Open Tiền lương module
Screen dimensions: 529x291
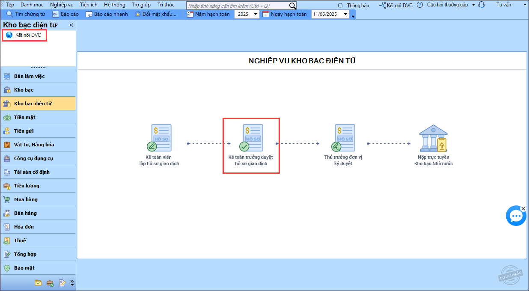pos(38,186)
